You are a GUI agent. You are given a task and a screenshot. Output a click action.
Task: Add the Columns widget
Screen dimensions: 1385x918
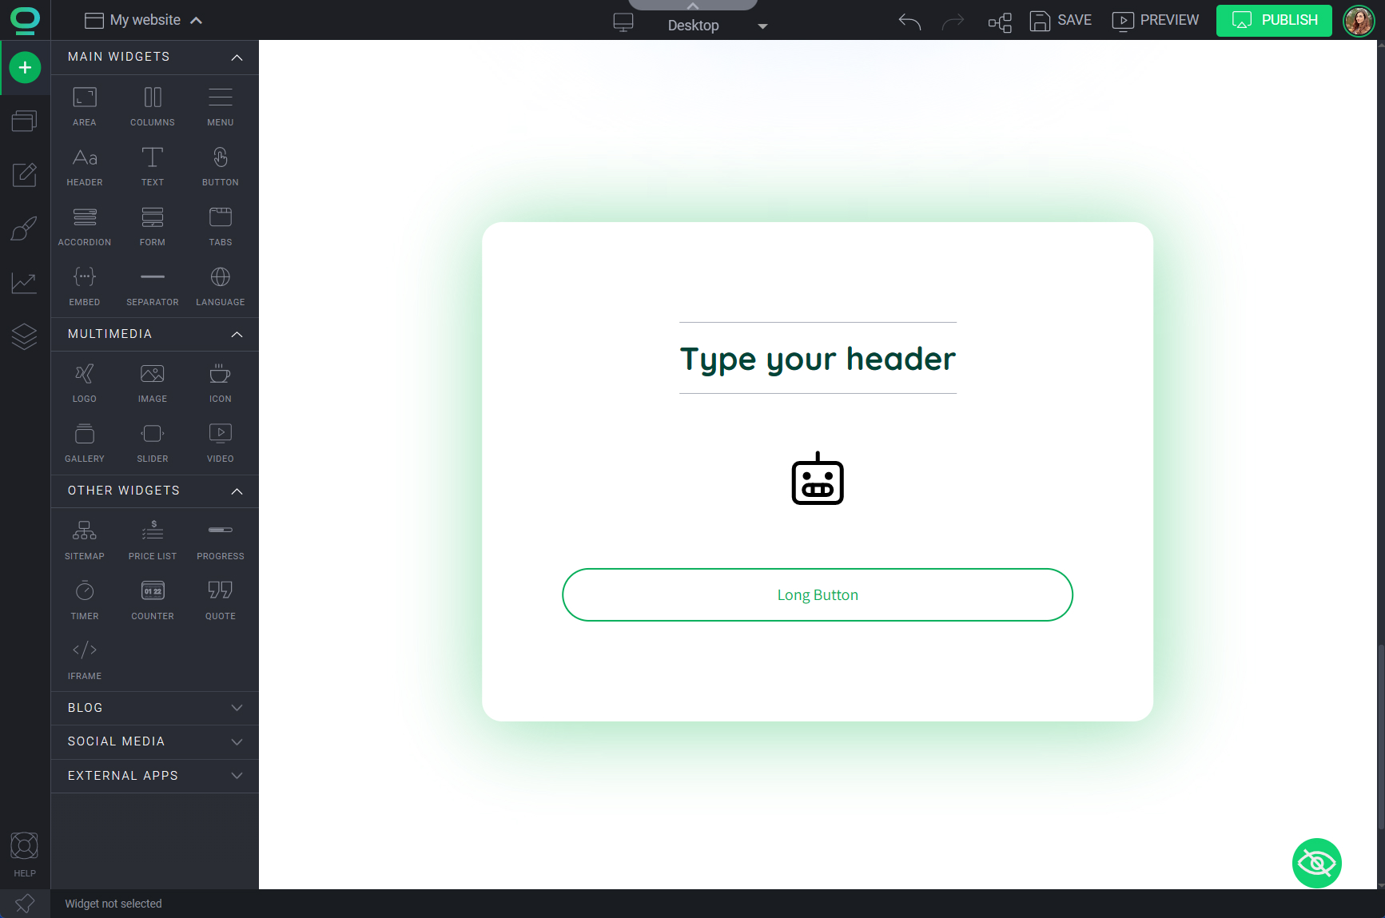[153, 106]
